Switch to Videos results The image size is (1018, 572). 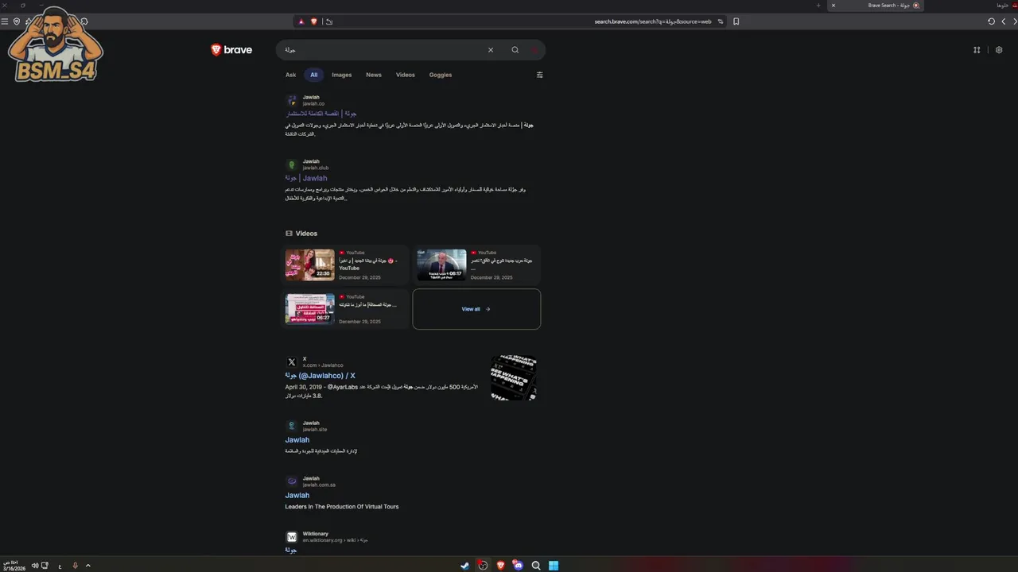pyautogui.click(x=406, y=75)
